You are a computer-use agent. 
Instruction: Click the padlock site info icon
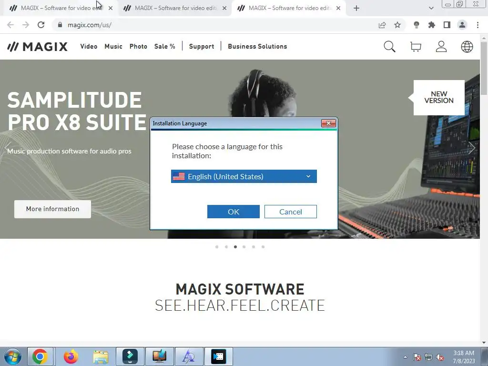pyautogui.click(x=60, y=25)
